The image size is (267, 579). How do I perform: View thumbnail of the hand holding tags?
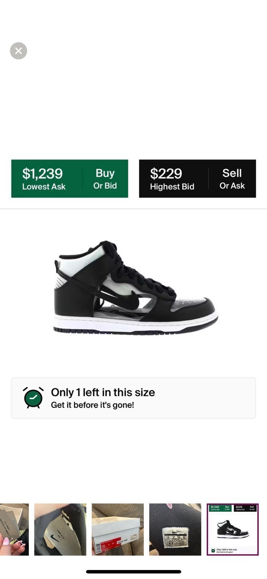point(14,529)
